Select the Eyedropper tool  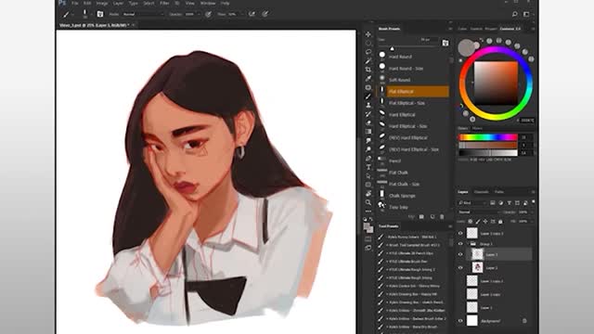click(x=368, y=78)
